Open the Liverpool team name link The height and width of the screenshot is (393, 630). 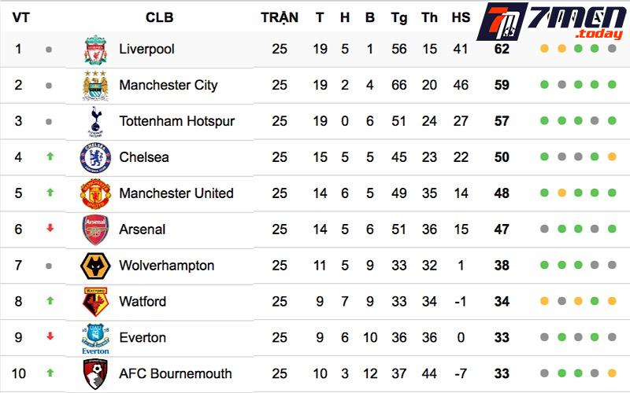coord(146,49)
